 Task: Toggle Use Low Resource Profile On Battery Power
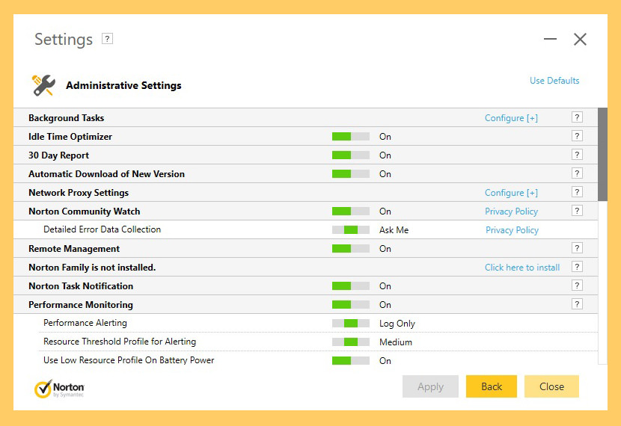(x=350, y=361)
